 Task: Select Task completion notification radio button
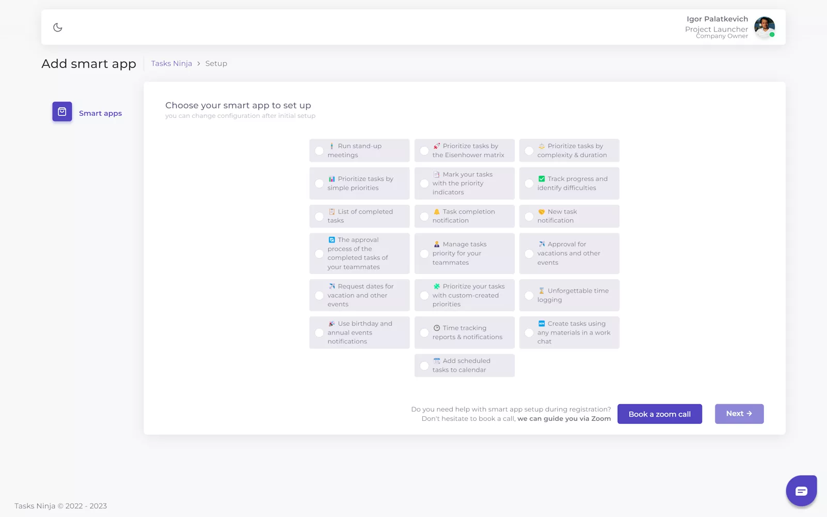pos(424,217)
